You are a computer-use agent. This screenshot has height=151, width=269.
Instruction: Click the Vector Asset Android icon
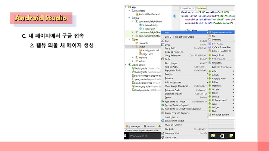point(210,59)
